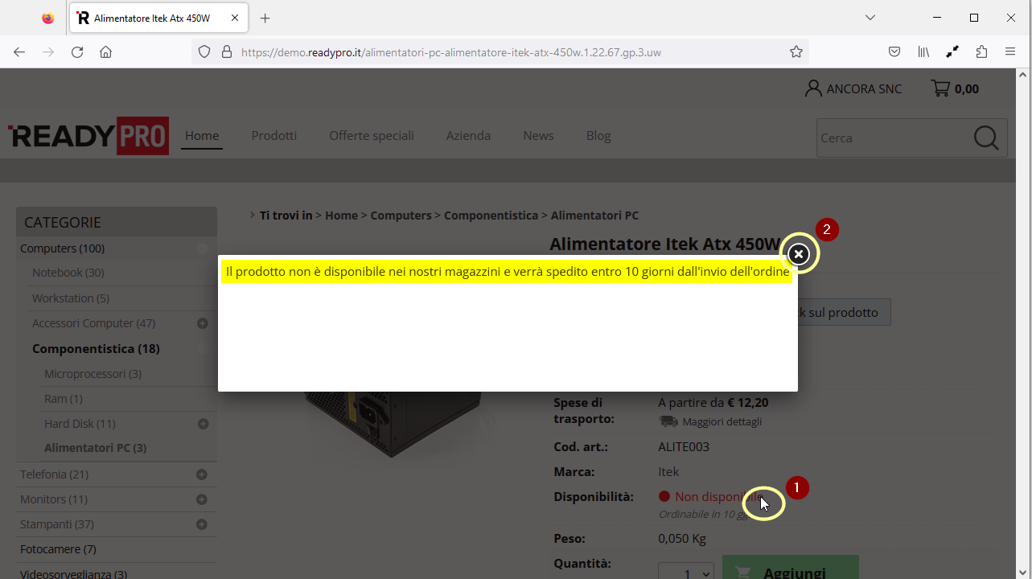Open Monitors (11) category

54,499
